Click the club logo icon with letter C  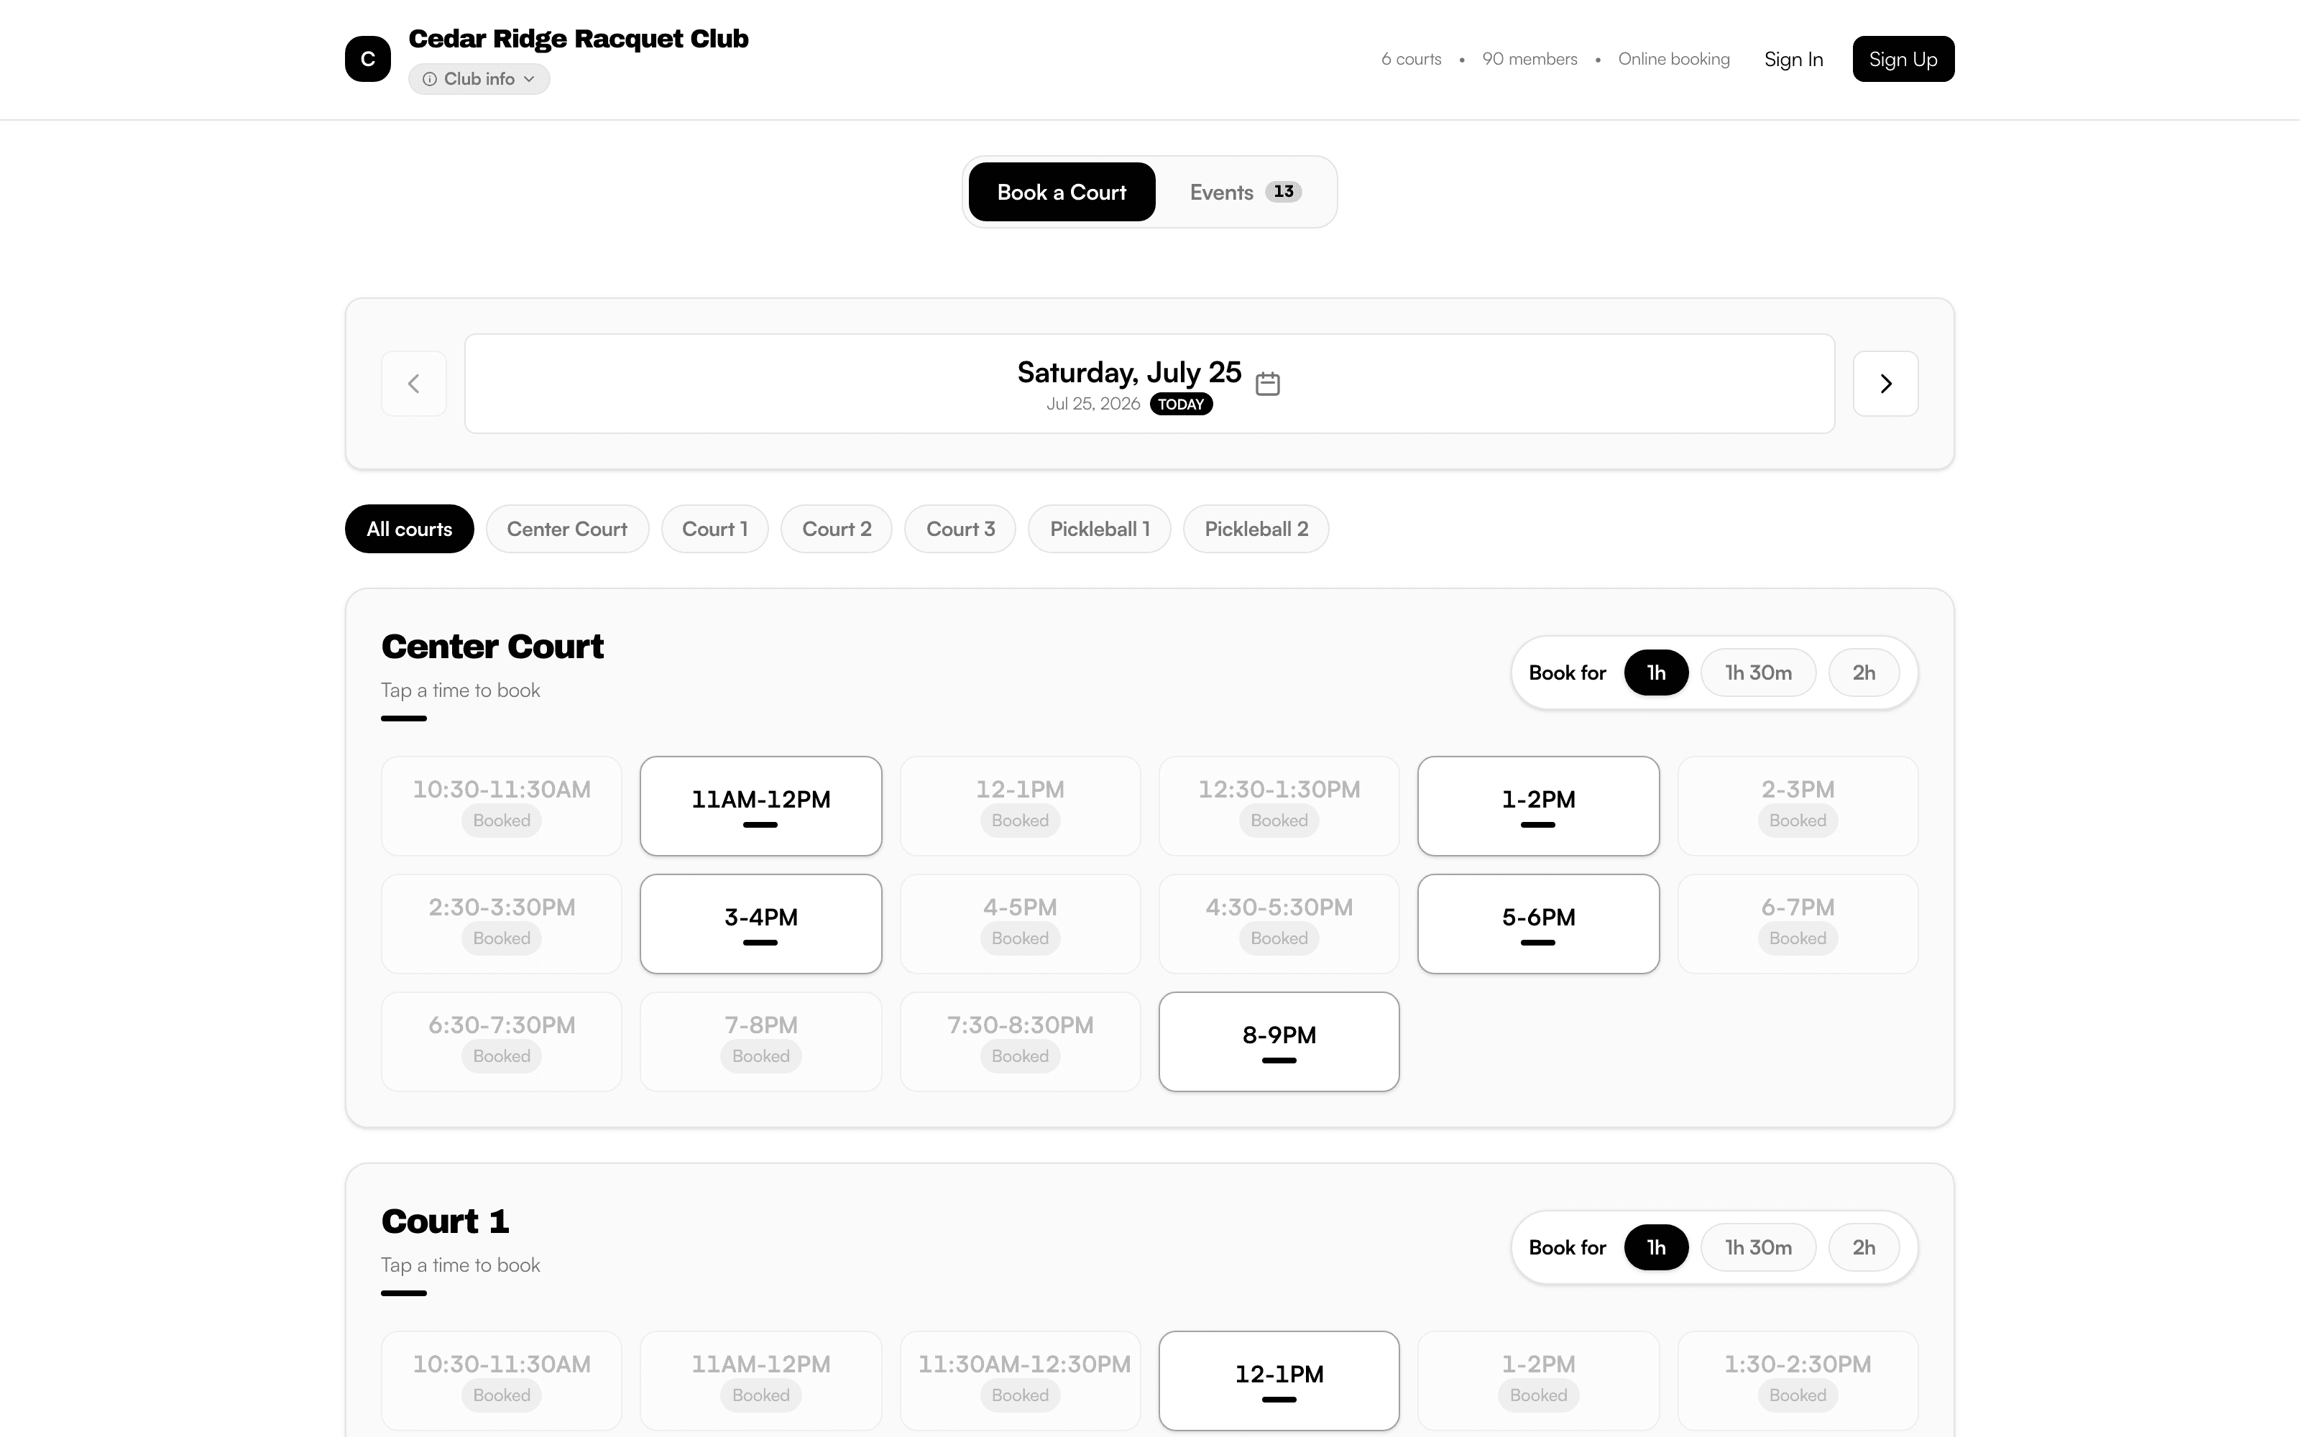pyautogui.click(x=368, y=59)
